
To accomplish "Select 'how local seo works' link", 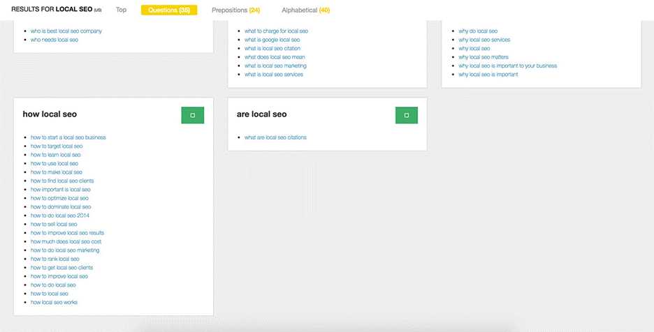I will tap(54, 302).
